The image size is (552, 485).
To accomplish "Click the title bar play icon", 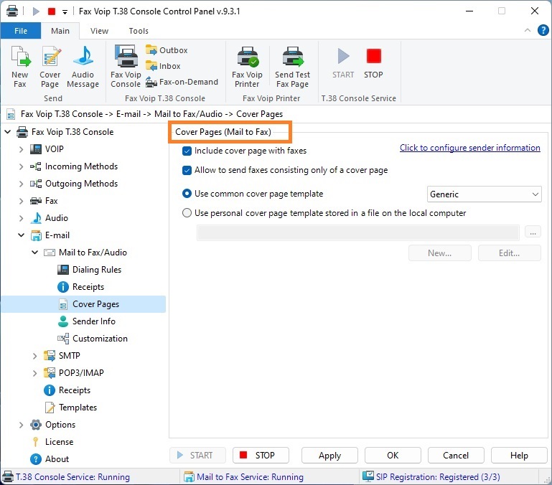I will tap(36, 11).
